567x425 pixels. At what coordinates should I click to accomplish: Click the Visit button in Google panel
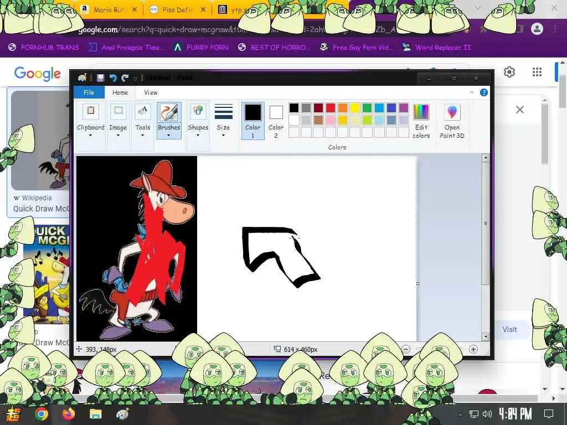[509, 329]
